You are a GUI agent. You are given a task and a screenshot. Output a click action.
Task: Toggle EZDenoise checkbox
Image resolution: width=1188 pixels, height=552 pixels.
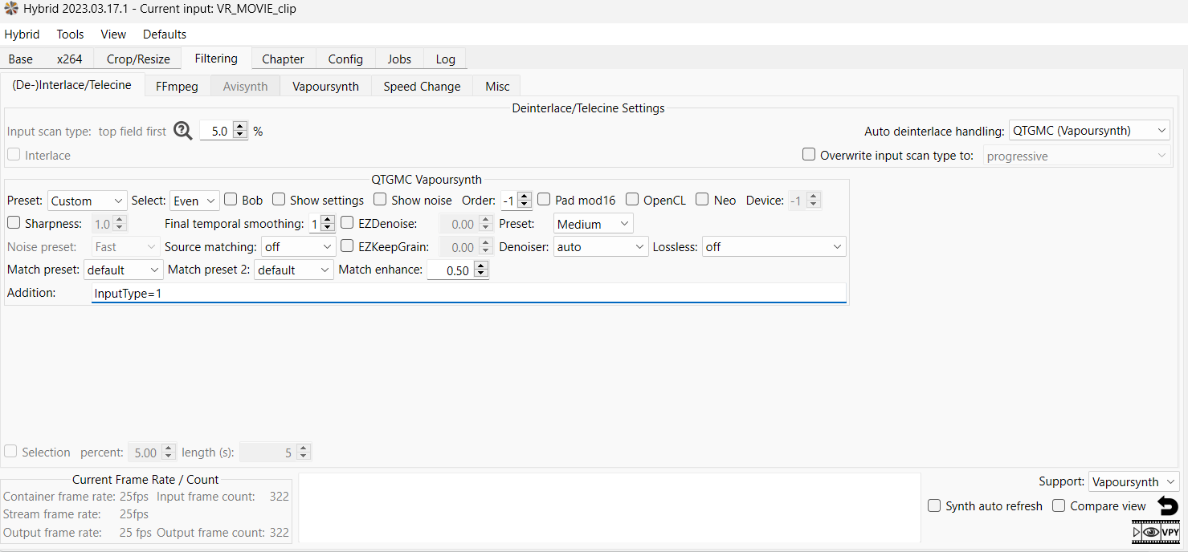348,223
